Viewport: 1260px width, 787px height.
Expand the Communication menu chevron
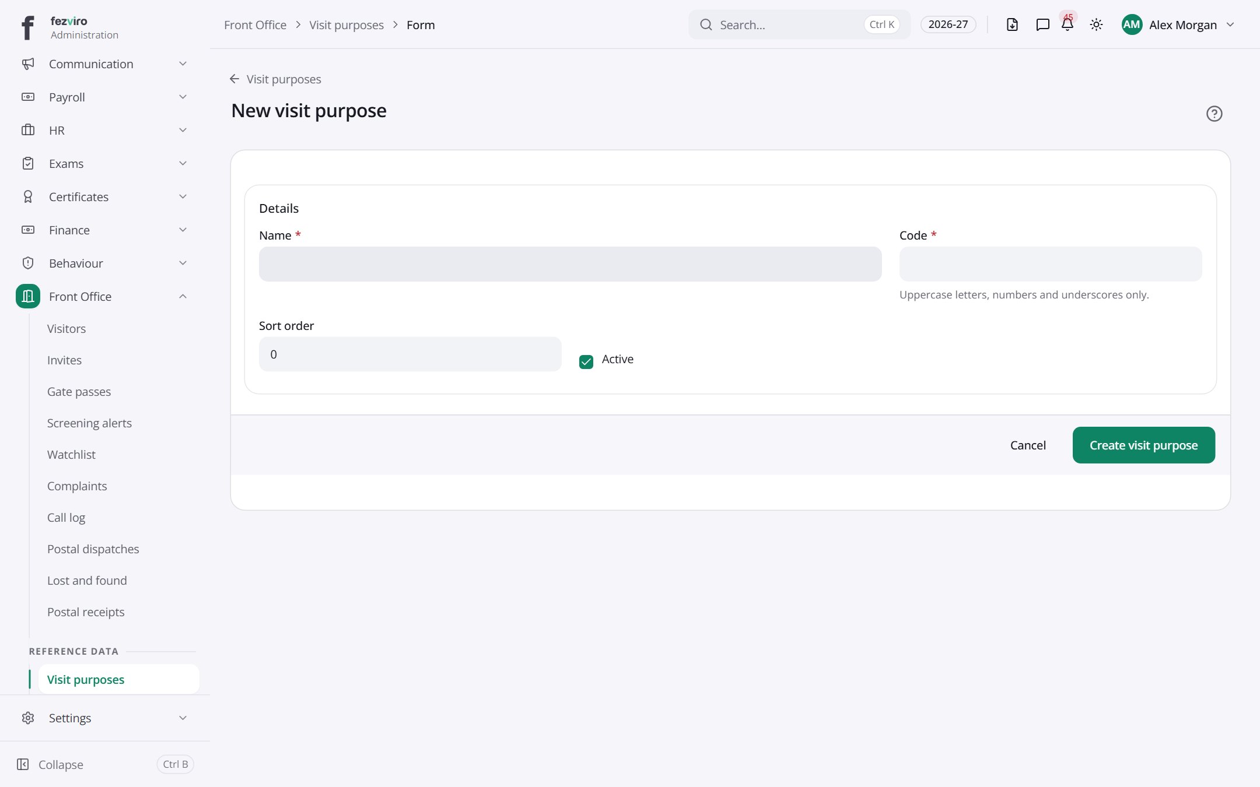click(183, 64)
